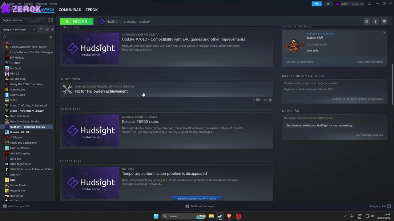
Task: Click FIFA 22 game icon in library
Action: click(x=7, y=74)
